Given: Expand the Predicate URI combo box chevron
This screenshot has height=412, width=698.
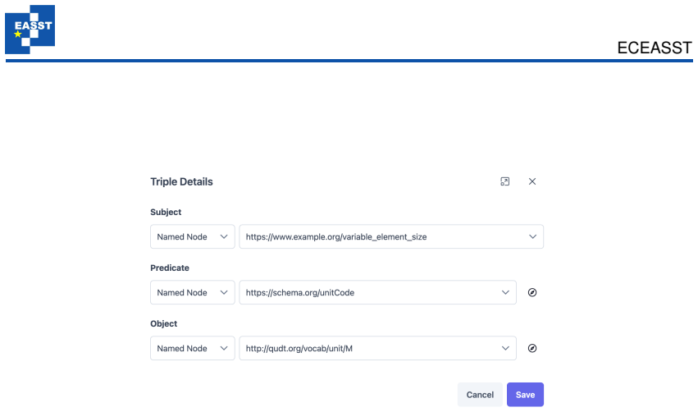Looking at the screenshot, I should coord(505,292).
